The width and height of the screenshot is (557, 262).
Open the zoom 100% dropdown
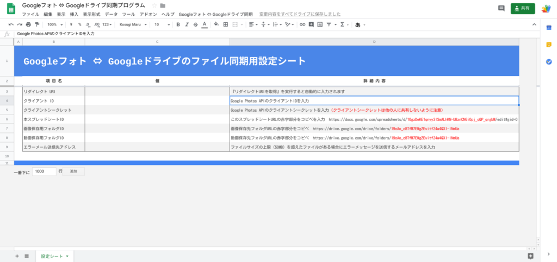54,24
